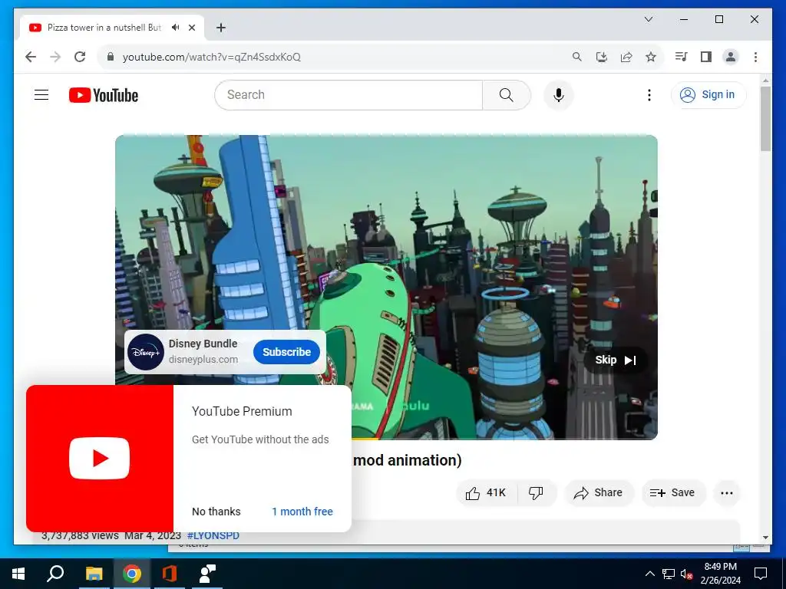This screenshot has height=589, width=786.
Task: Open YouTube settings three-dot menu
Action: point(649,95)
